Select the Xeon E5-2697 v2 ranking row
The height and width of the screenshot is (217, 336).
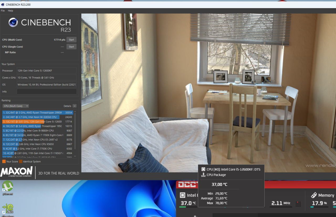pyautogui.click(x=37, y=140)
